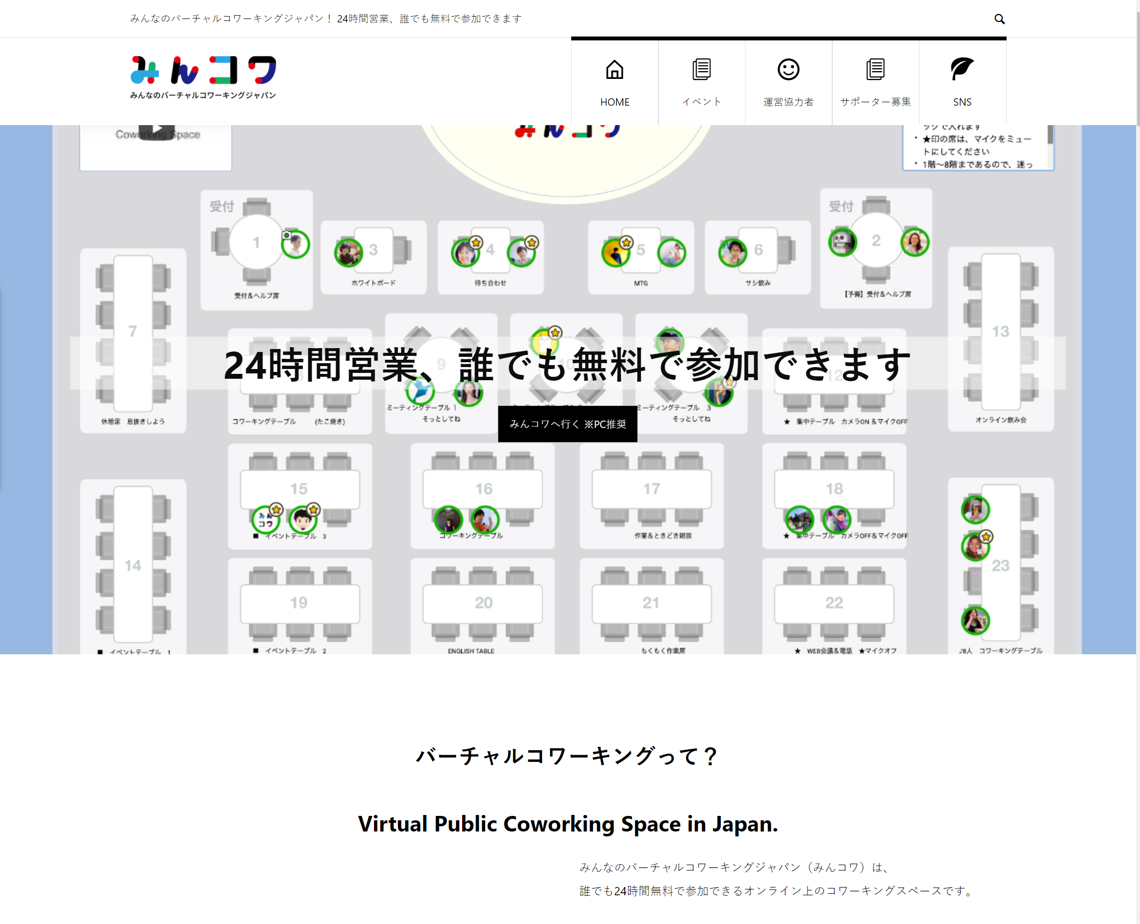1140x924 pixels.
Task: Click the みんコワへ行く ※PC推奨 button
Action: pyautogui.click(x=568, y=424)
